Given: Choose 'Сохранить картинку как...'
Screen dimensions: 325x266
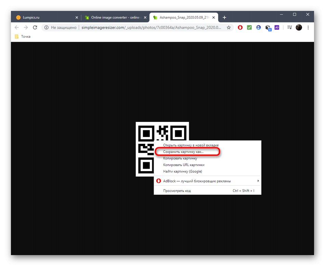Looking at the screenshot, I should [x=207, y=152].
